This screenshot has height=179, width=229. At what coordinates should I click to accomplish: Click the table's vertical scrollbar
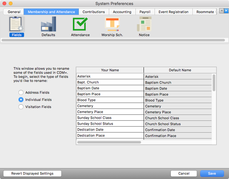214,82
